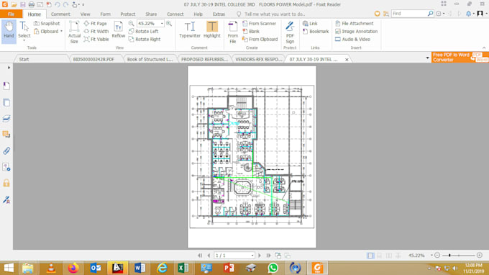The image size is (489, 275).
Task: Expand the document tabs list arrow
Action: [x=428, y=58]
